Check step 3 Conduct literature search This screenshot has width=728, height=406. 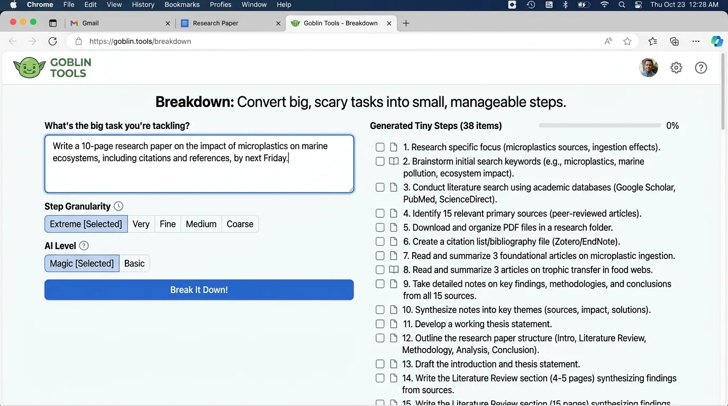point(380,187)
